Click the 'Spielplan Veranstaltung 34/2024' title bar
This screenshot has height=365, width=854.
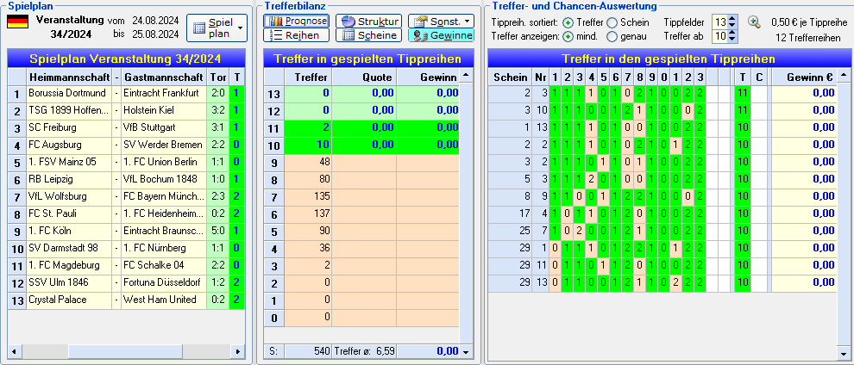click(126, 59)
